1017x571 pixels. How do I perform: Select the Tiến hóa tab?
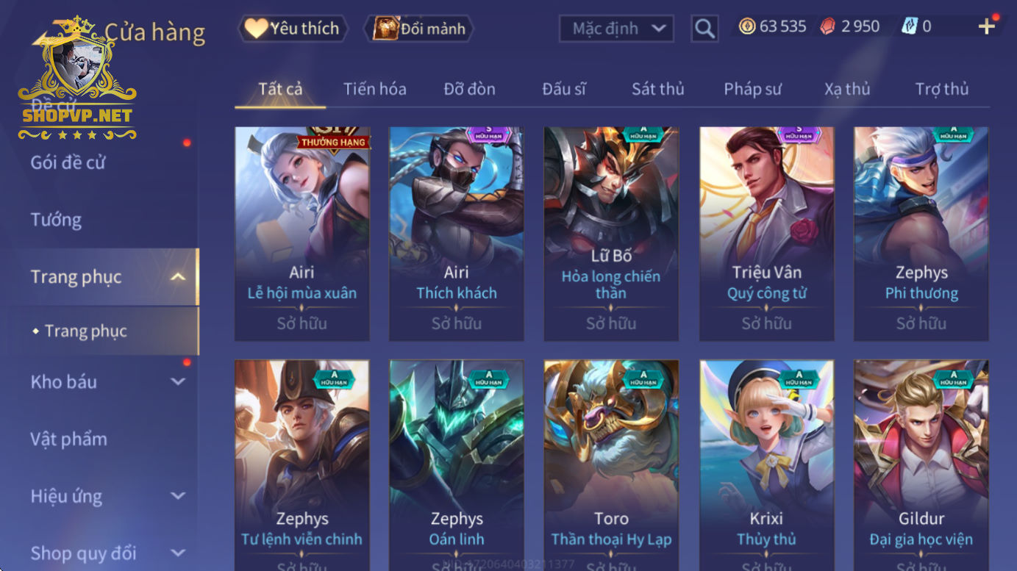(374, 89)
